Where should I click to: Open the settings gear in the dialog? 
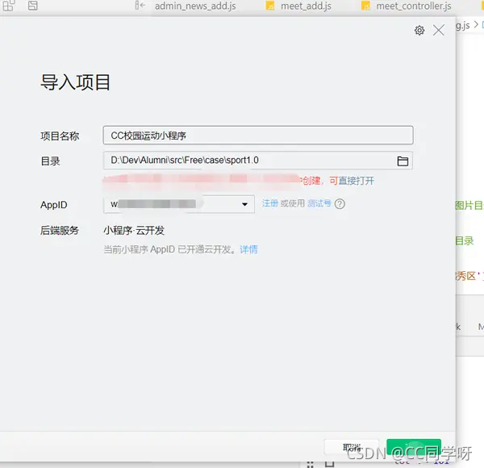419,30
